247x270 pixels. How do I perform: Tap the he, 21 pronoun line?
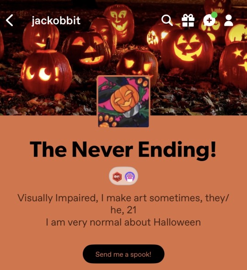pyautogui.click(x=123, y=210)
